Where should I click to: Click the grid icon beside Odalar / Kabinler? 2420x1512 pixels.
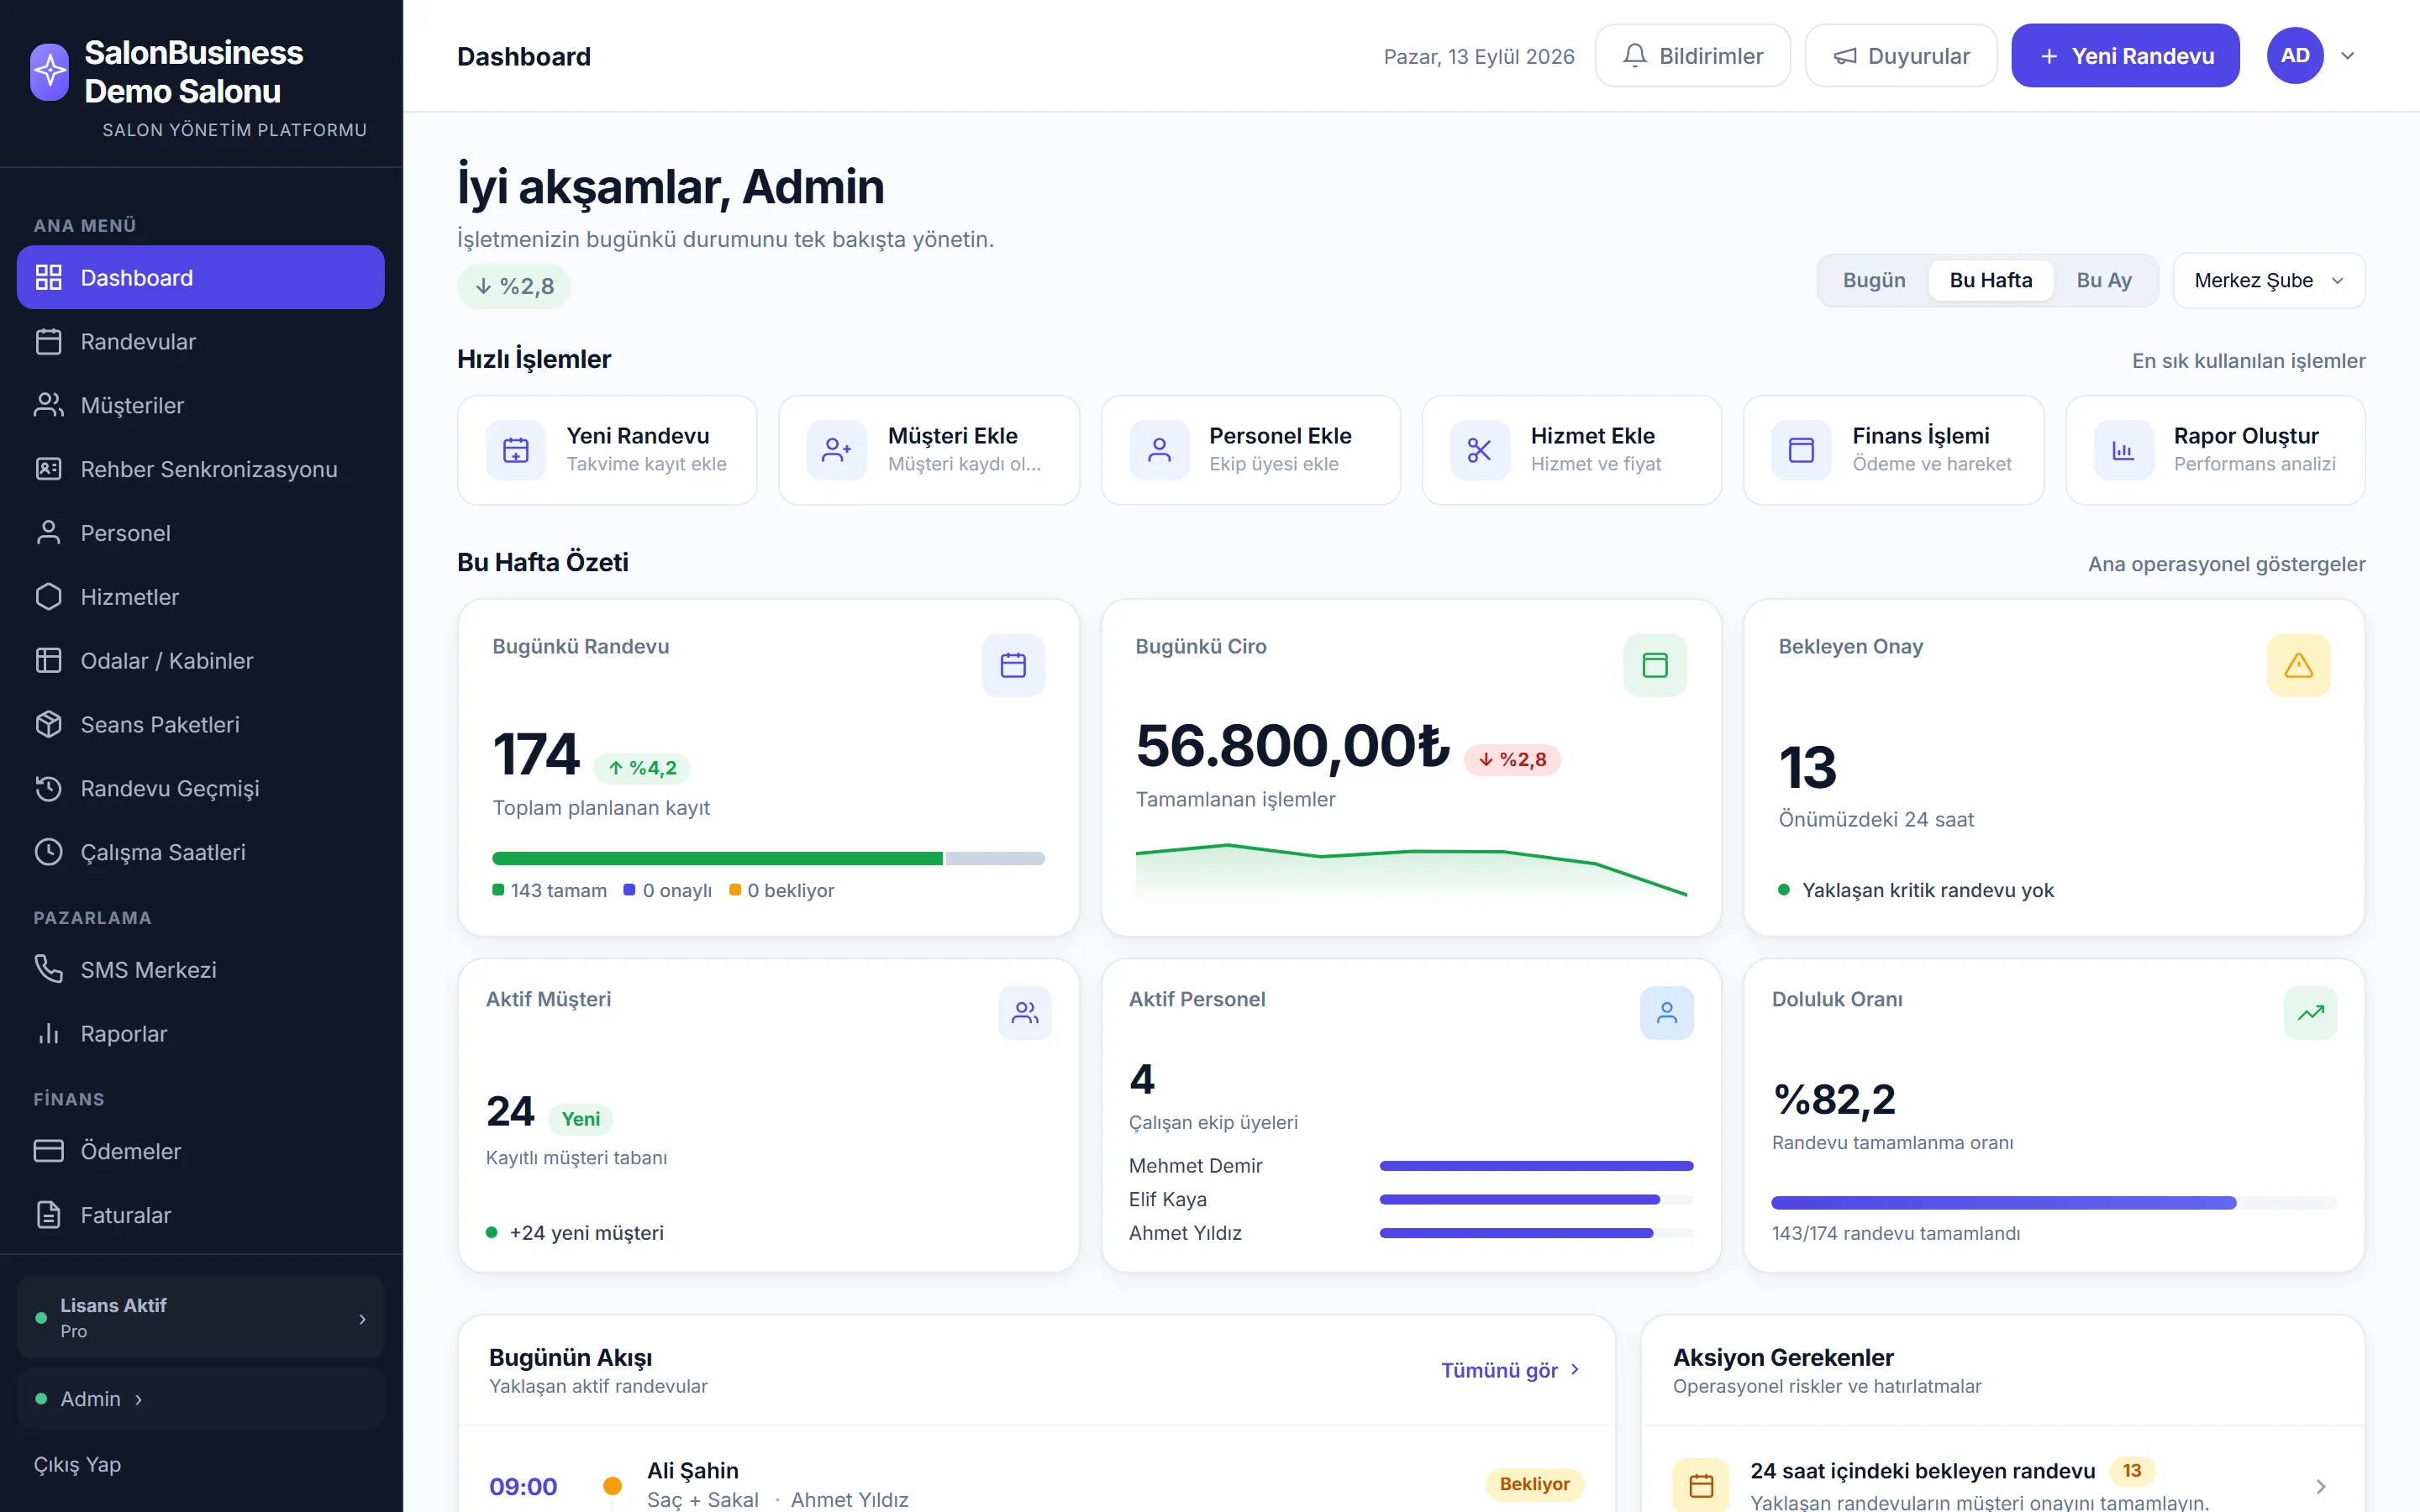click(x=49, y=661)
